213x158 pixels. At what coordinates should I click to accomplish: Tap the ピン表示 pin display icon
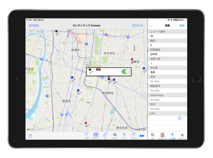click(124, 136)
